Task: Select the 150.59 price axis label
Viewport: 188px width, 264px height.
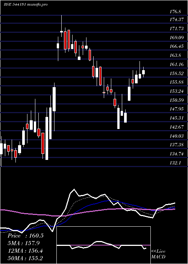Action: coord(176,100)
